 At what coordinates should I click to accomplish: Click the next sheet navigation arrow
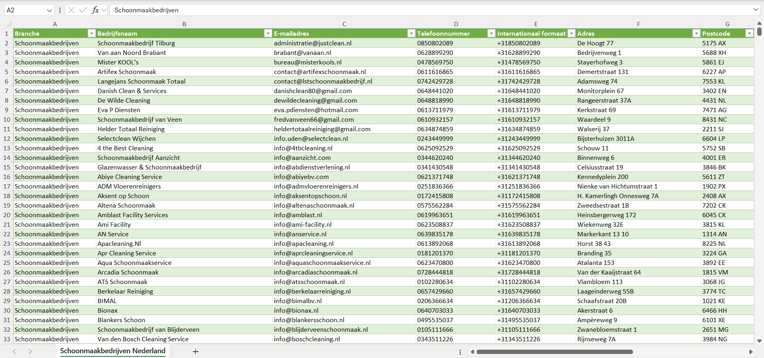tap(30, 351)
